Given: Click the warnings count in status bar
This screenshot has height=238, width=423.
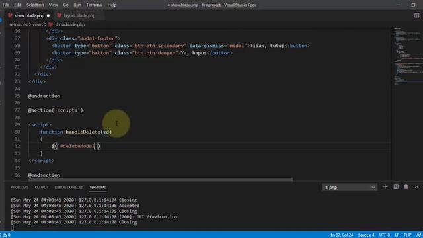Looking at the screenshot, I should coord(6,235).
